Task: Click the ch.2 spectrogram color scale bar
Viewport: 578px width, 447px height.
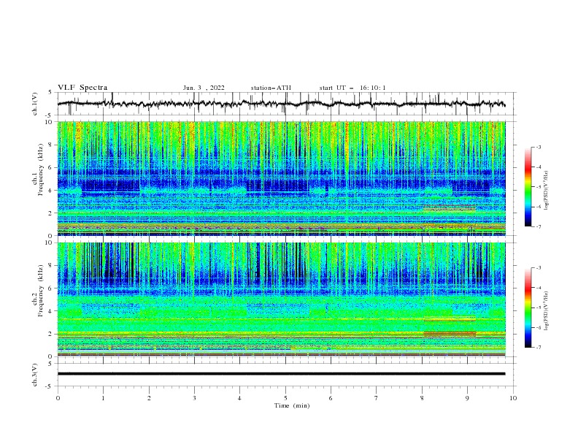Action: pyautogui.click(x=528, y=307)
